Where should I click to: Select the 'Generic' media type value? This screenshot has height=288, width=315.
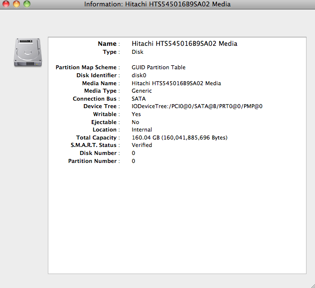[x=142, y=91]
